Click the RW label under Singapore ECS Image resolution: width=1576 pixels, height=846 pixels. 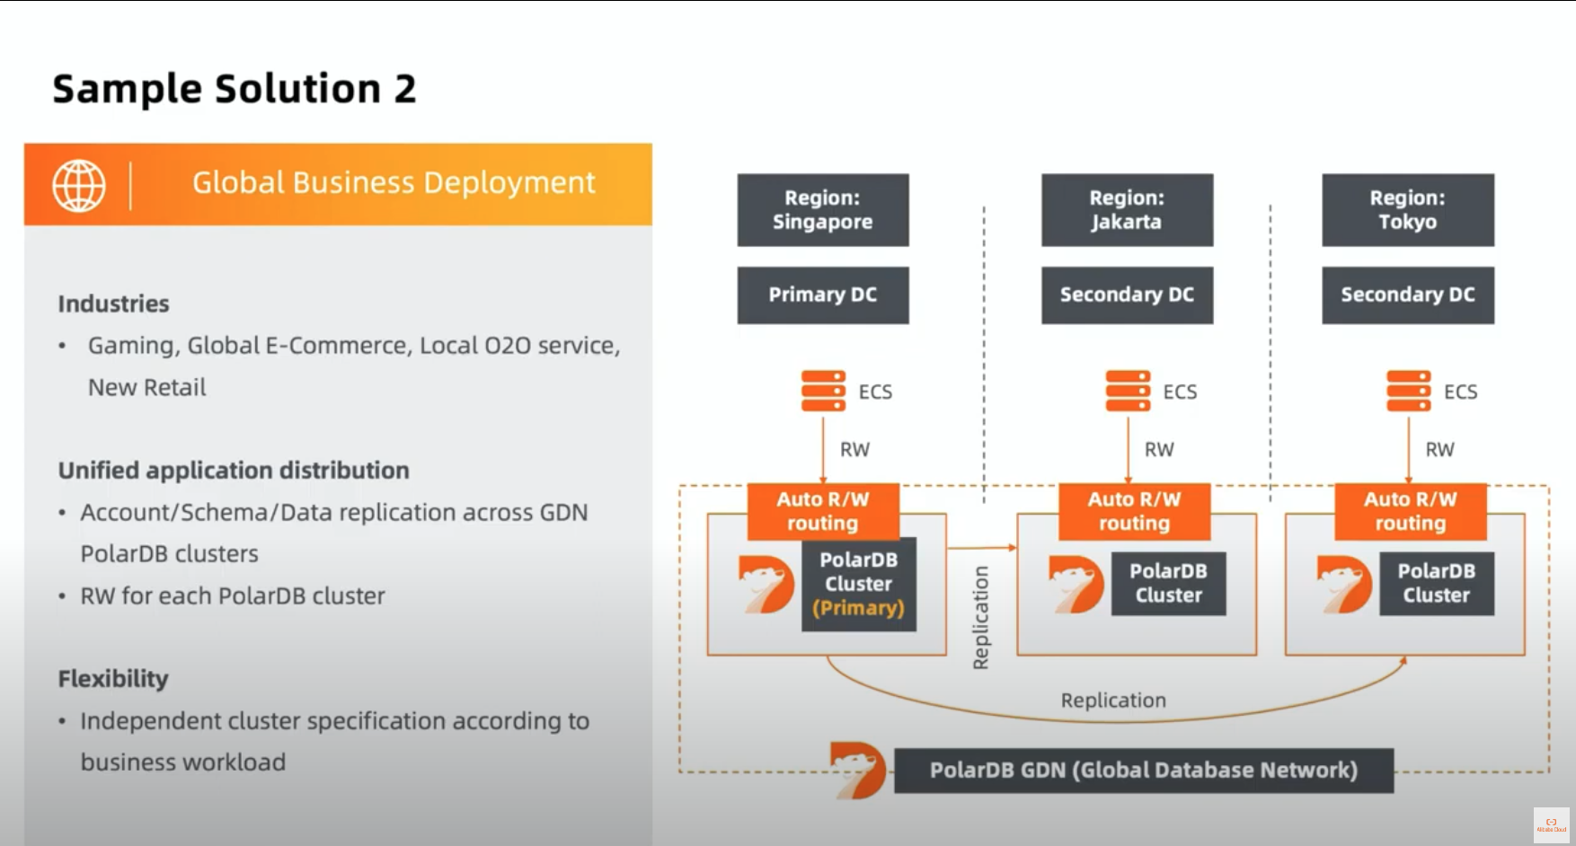(x=854, y=449)
